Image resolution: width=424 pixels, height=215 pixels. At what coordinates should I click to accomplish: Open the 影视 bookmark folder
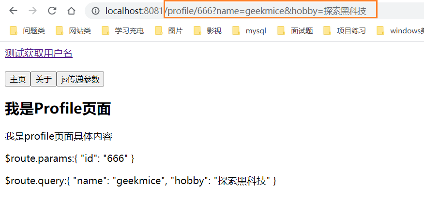[208, 31]
